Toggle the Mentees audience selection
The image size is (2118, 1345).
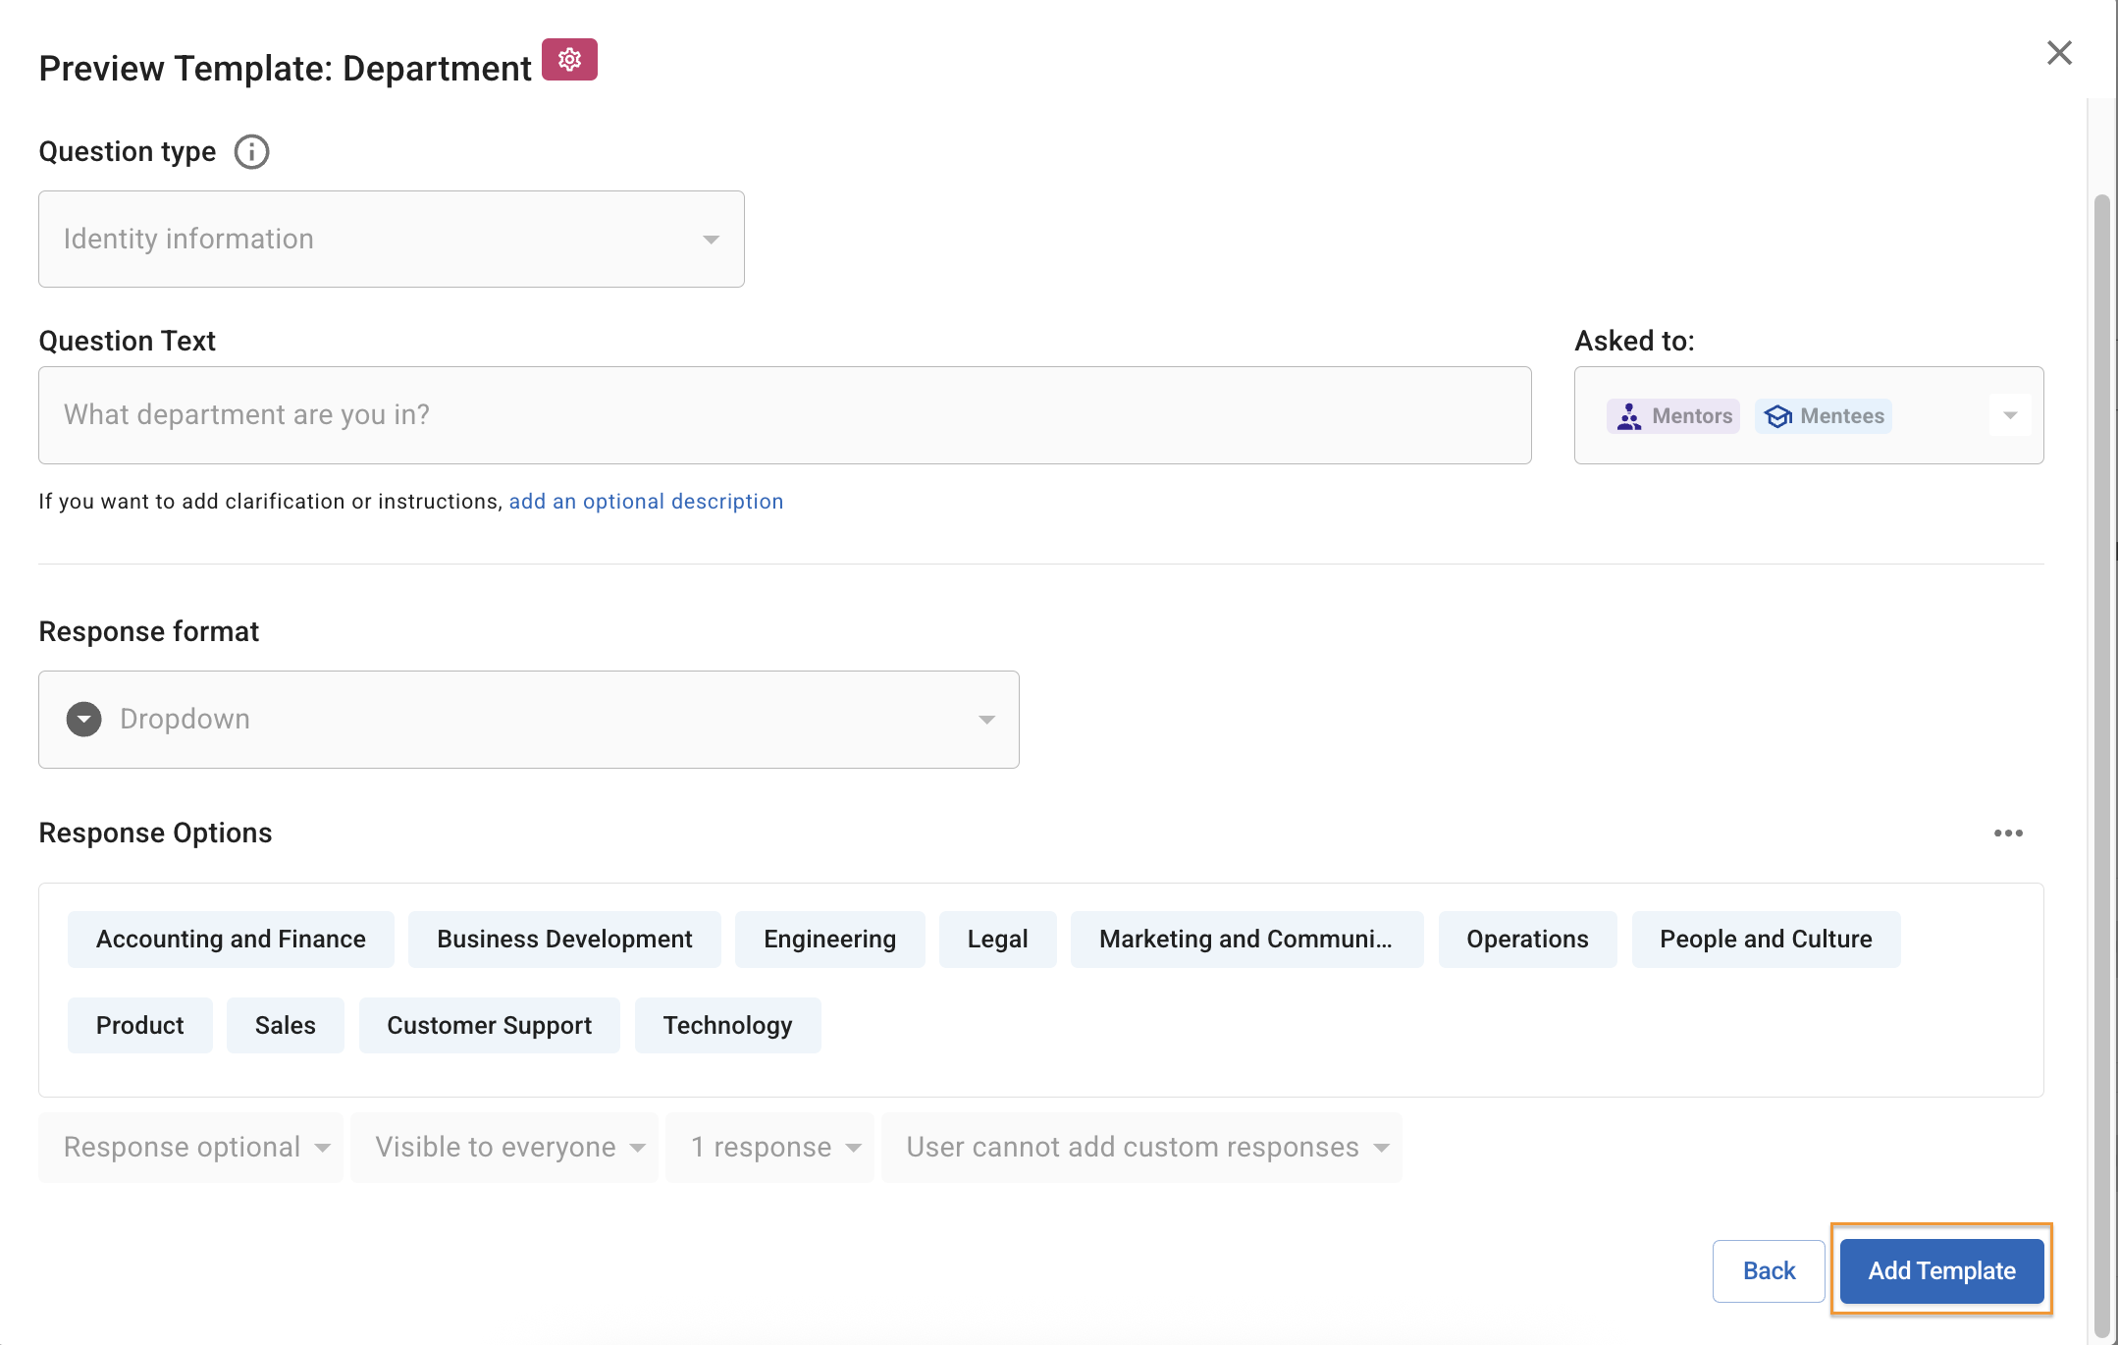click(1822, 416)
